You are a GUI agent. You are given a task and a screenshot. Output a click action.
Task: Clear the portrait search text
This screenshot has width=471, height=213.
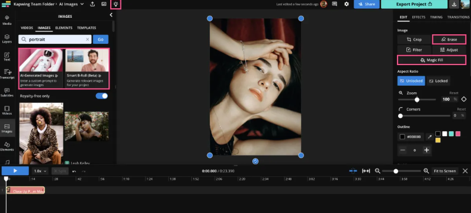pos(88,39)
